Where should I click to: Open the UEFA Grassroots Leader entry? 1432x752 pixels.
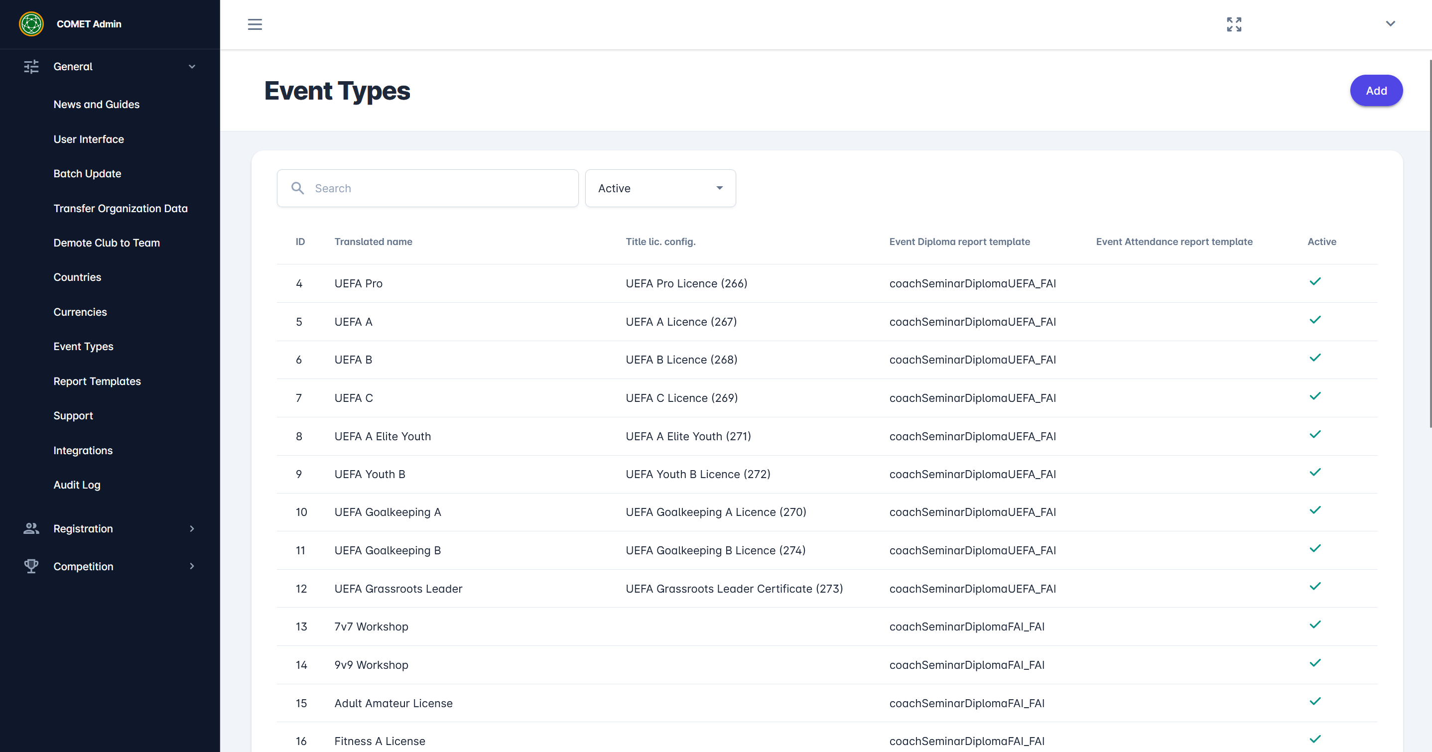point(398,589)
